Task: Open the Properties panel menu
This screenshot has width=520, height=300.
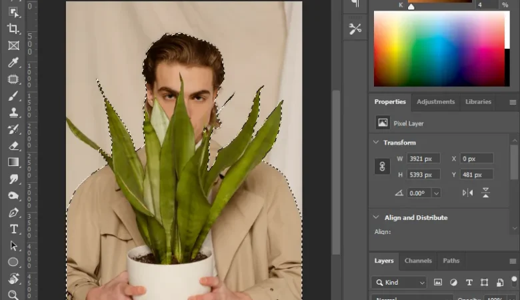Action: pyautogui.click(x=513, y=102)
